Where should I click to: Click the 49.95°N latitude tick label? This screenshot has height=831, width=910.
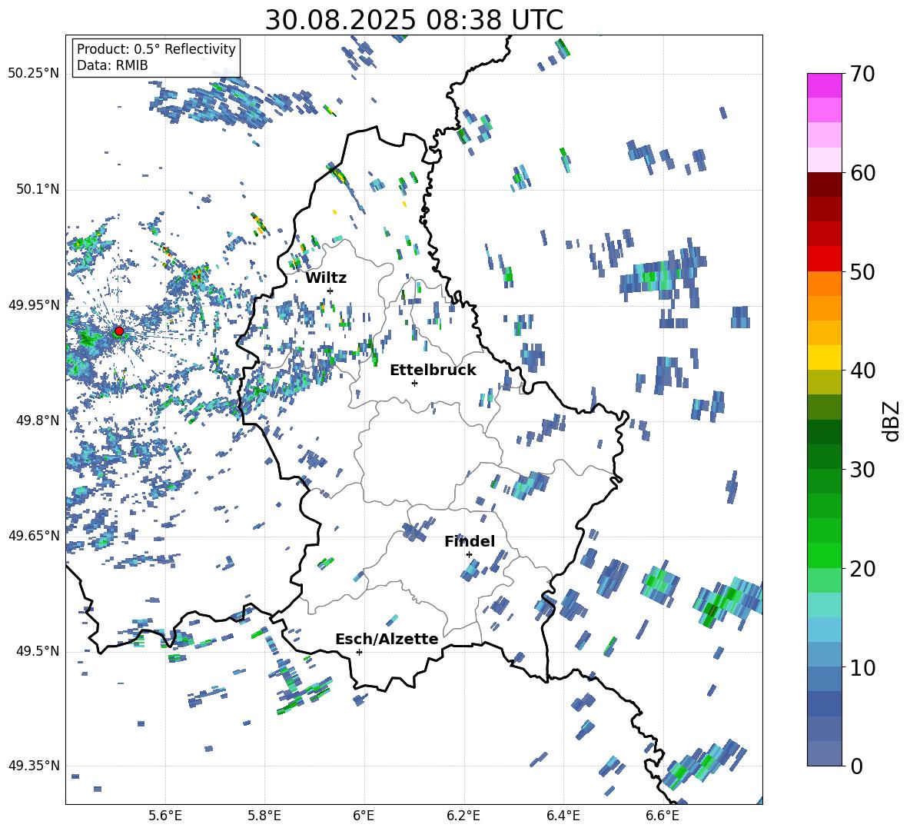pyautogui.click(x=34, y=305)
